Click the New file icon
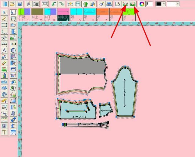This screenshot has width=195, height=157. coord(5,4)
